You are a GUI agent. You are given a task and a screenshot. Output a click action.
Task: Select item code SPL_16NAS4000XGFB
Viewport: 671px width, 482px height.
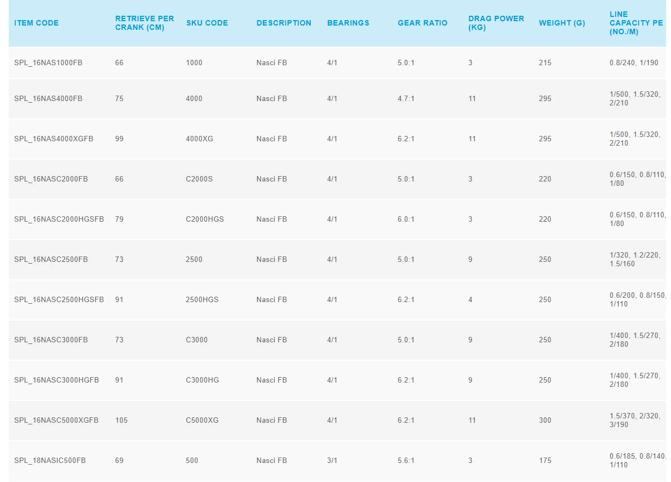(54, 139)
